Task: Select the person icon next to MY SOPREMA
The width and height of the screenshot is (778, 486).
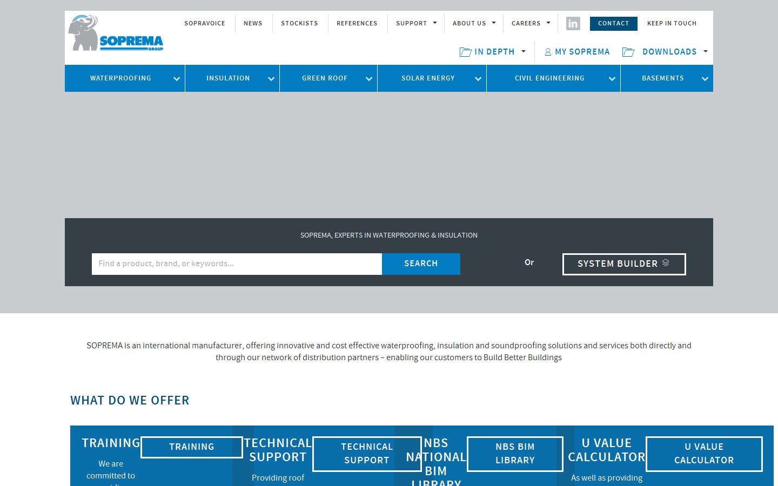Action: tap(547, 52)
